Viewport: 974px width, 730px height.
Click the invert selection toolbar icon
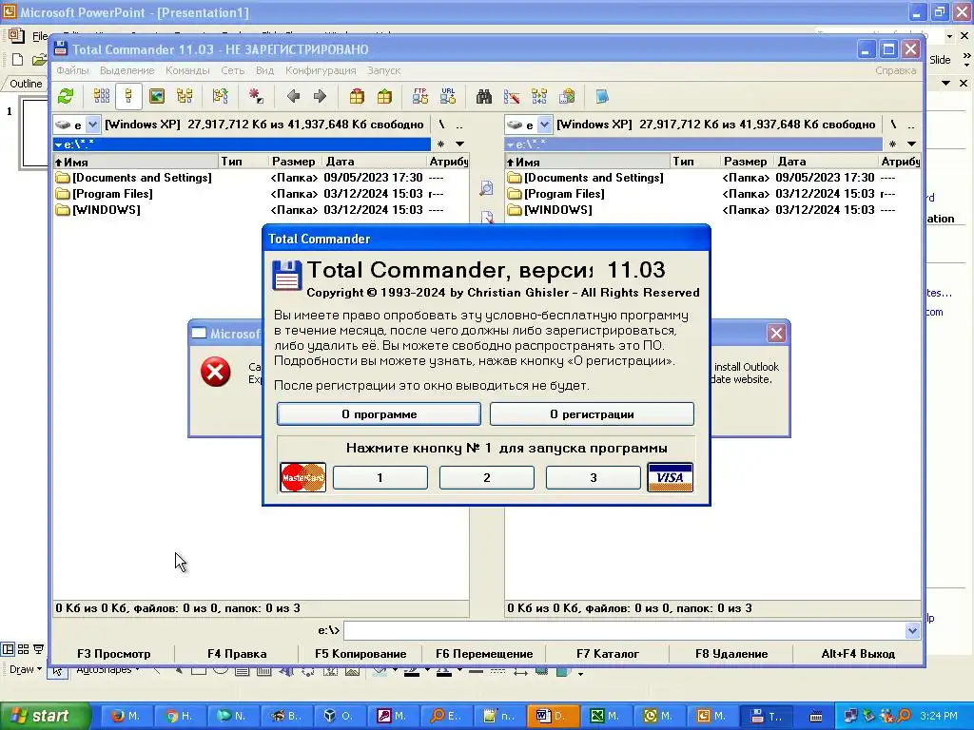220,96
